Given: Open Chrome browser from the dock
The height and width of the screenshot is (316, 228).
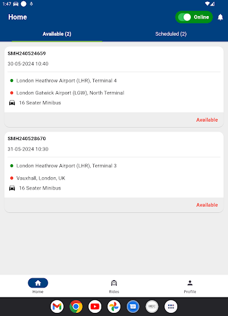Looking at the screenshot, I should coord(76,307).
